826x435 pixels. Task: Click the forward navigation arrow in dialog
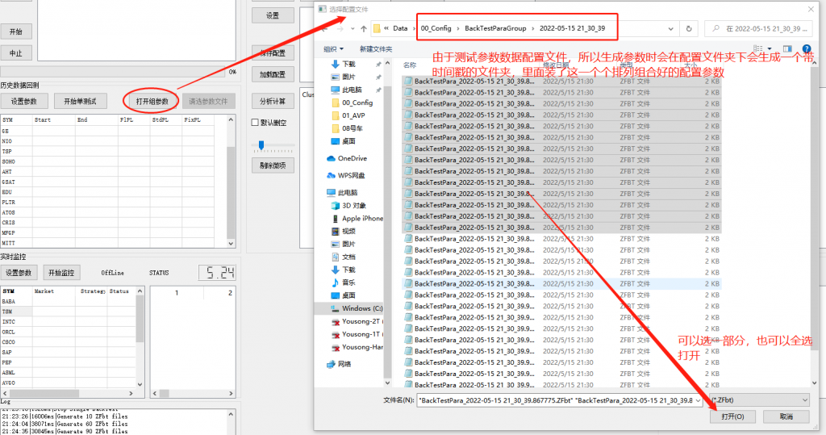(x=340, y=29)
